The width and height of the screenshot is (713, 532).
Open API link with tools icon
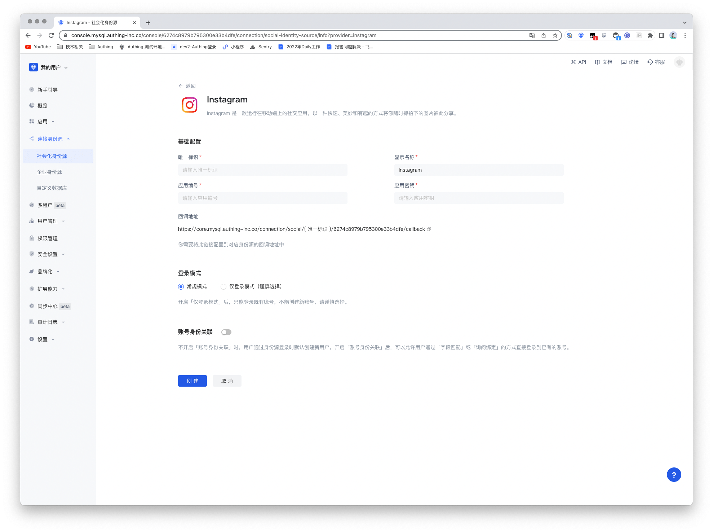(x=578, y=62)
